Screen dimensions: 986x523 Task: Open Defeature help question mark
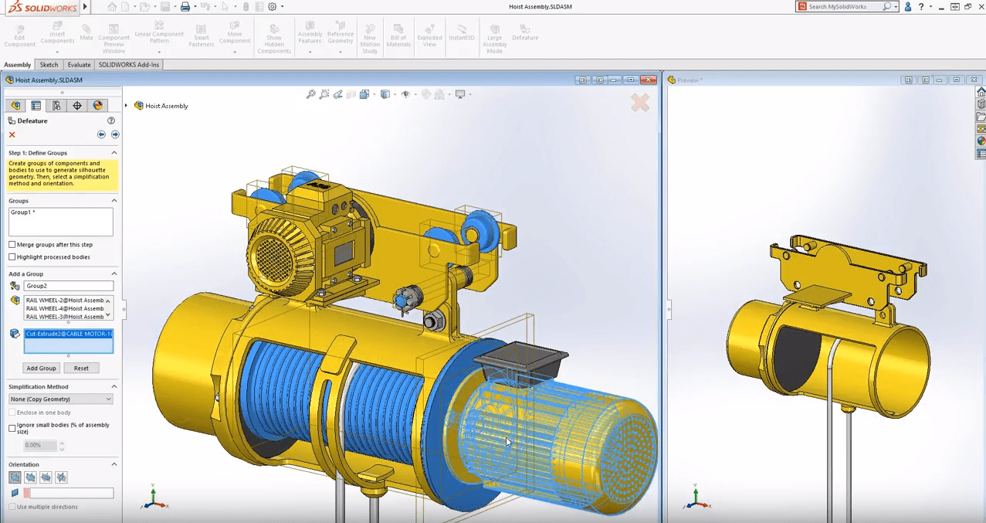click(111, 121)
